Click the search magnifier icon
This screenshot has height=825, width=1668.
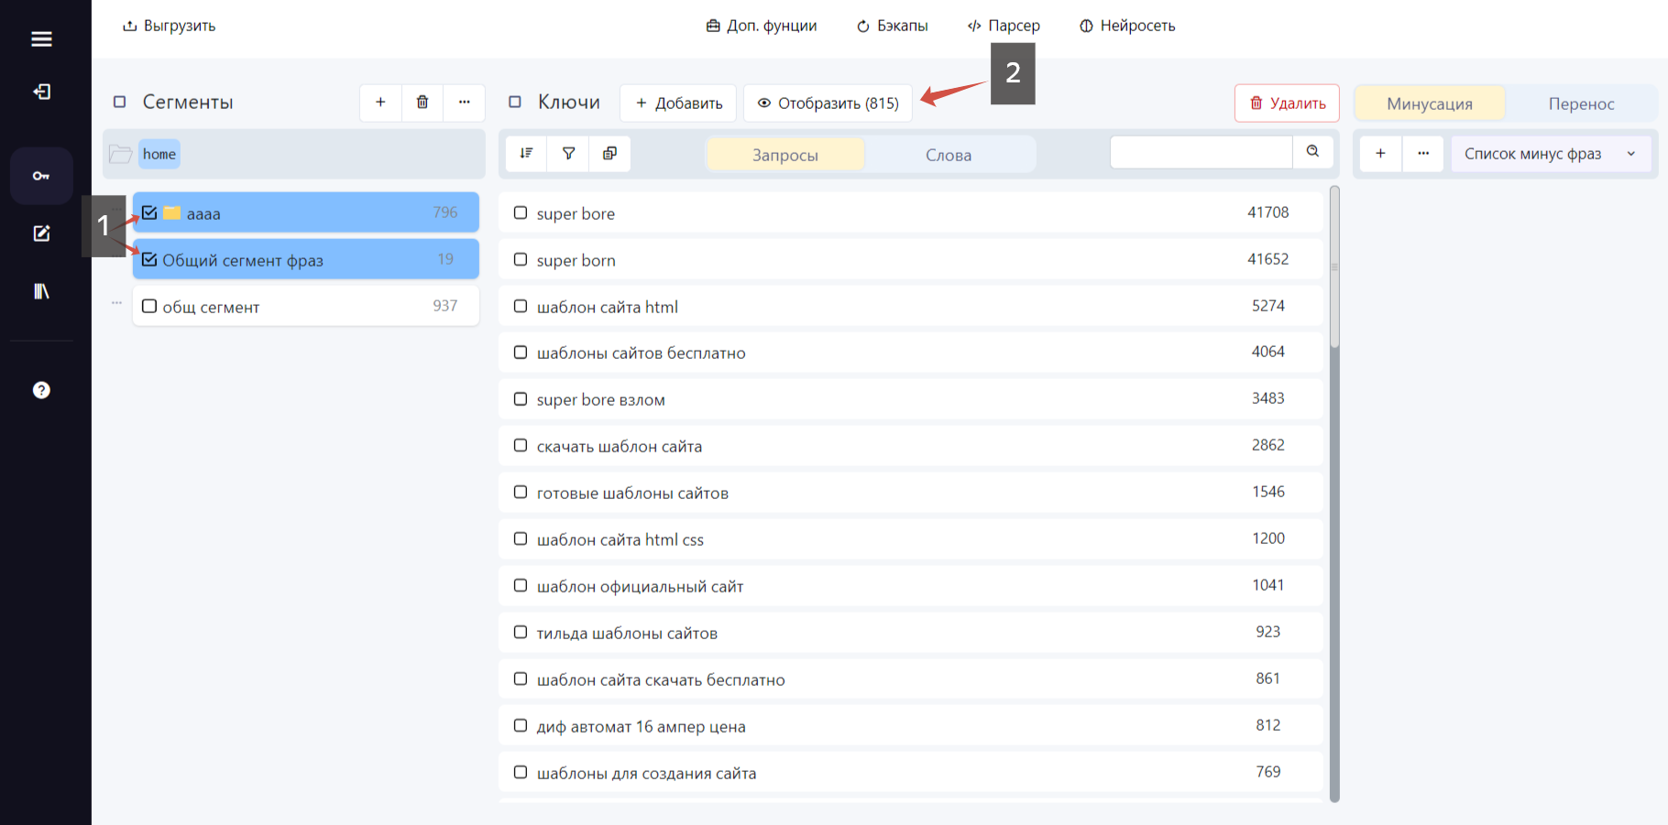coord(1312,152)
